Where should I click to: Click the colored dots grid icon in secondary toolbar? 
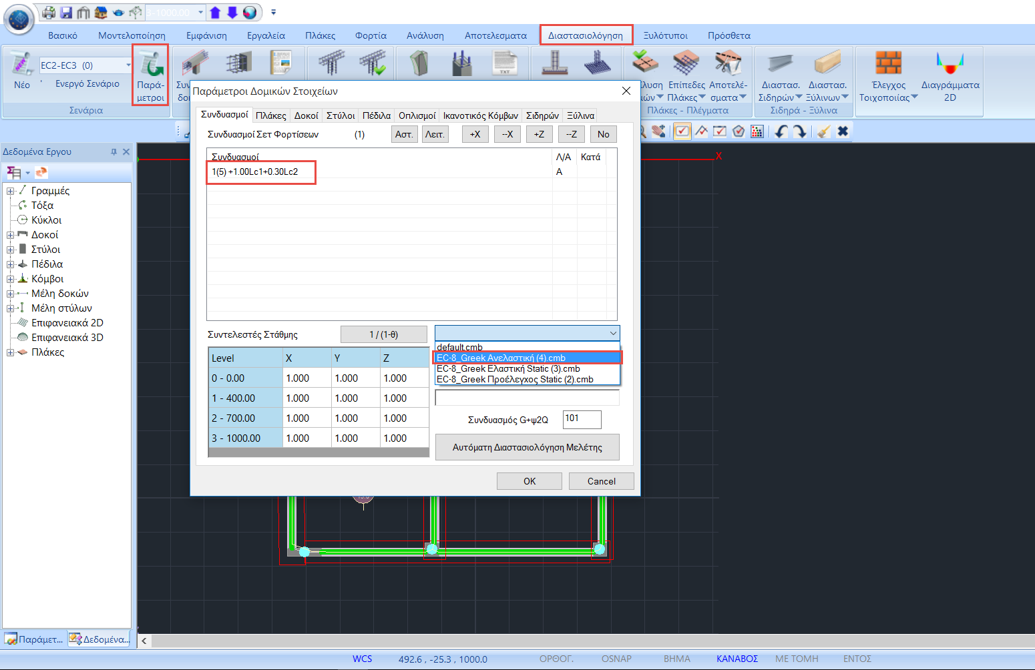757,131
